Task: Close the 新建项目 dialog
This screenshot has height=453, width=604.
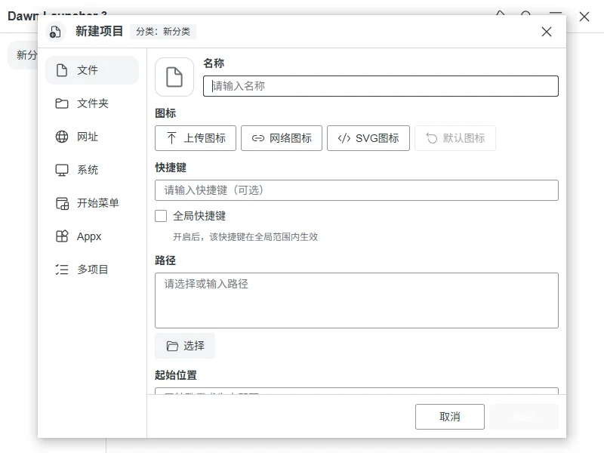Action: [547, 32]
